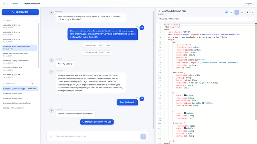Select Hackathon HTML Submission Page call
The image size is (257, 144).
coord(19,48)
